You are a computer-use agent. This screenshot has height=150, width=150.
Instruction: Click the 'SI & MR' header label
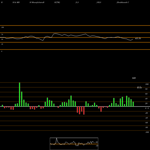pos(16,2)
